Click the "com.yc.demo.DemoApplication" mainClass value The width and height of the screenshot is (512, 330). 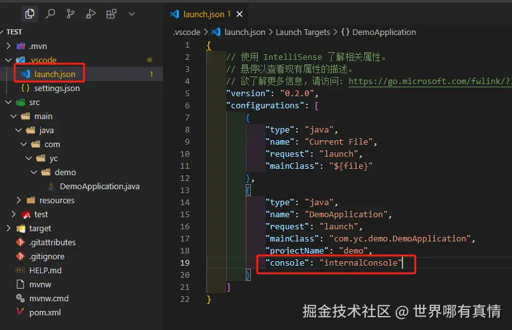point(400,238)
